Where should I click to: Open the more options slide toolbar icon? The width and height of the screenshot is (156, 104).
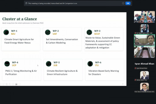20,84
